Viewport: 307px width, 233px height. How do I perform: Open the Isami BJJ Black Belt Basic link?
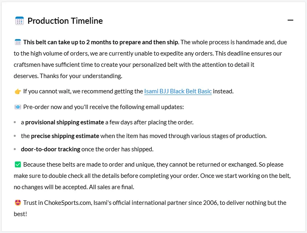pyautogui.click(x=178, y=91)
